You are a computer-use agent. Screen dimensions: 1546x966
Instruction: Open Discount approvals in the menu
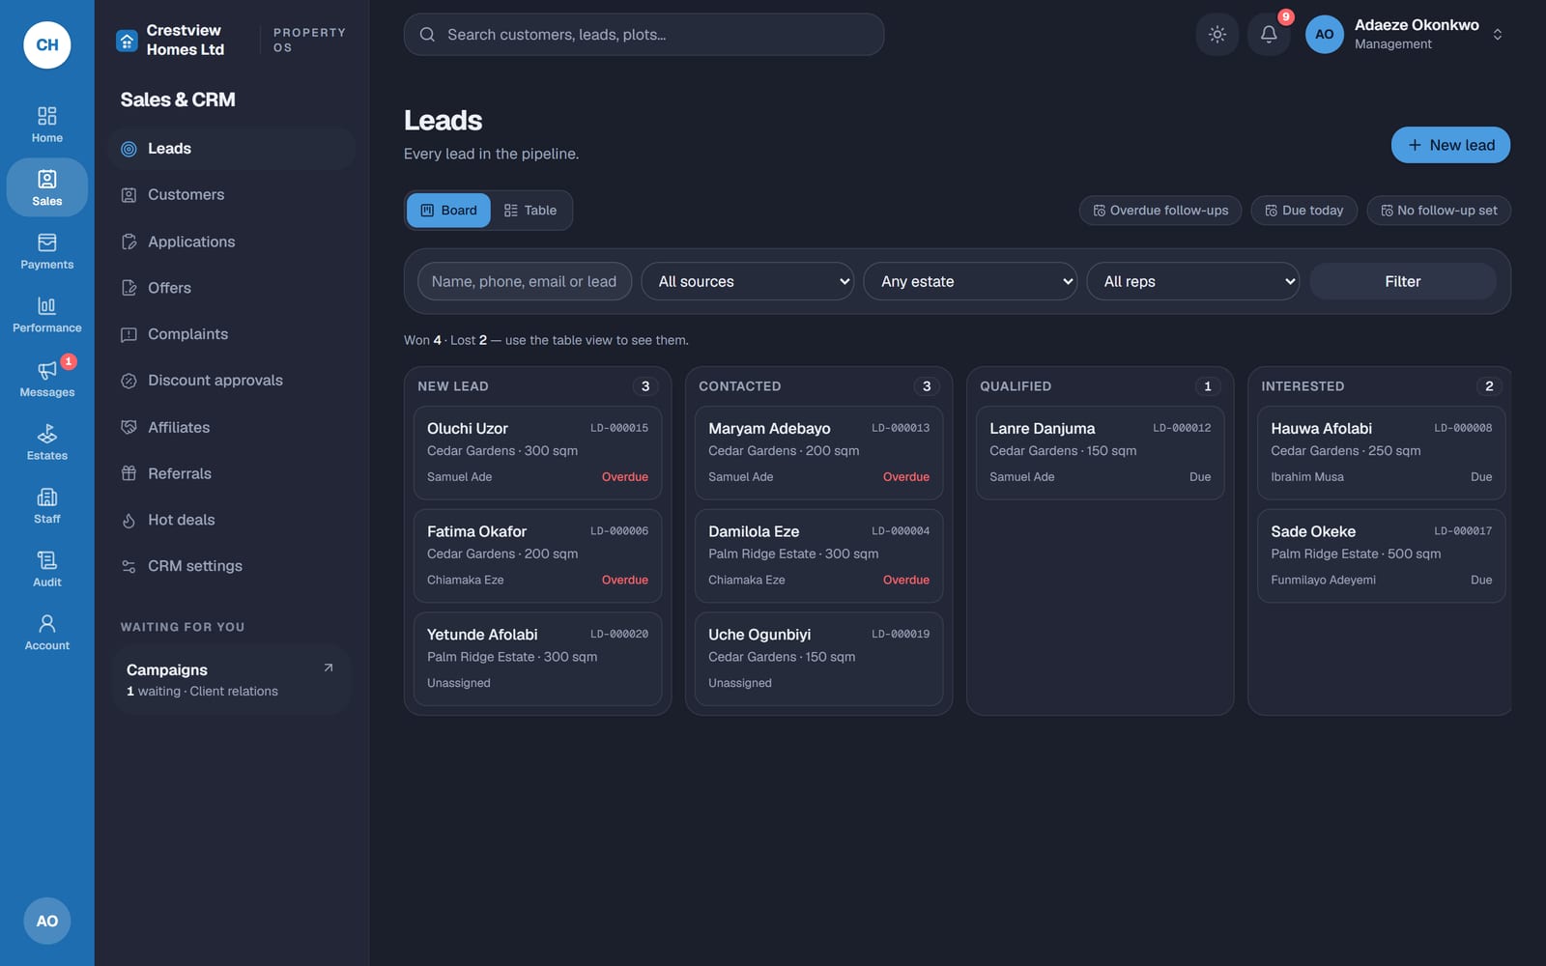[232, 381]
